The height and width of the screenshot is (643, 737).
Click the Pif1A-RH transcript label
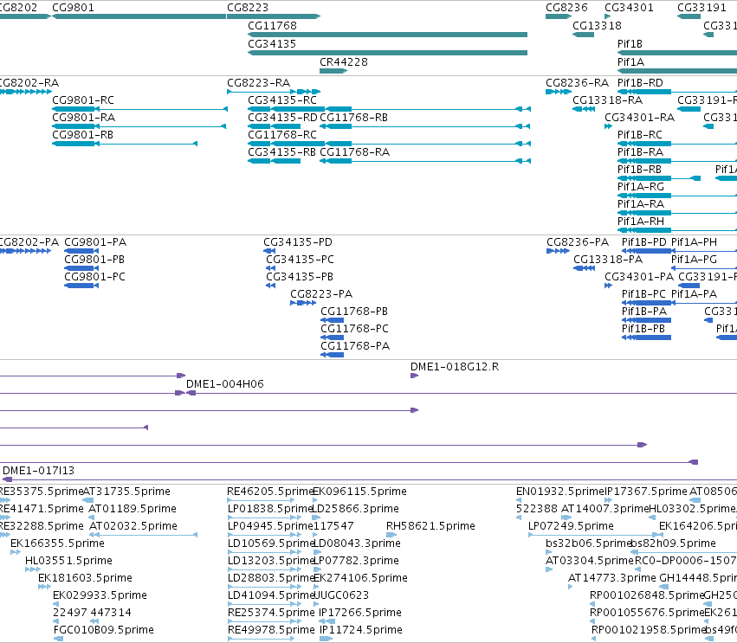coord(641,222)
